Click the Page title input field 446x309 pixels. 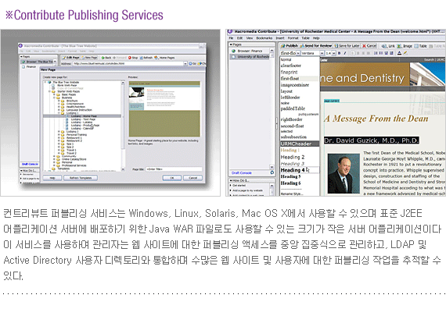(174, 169)
